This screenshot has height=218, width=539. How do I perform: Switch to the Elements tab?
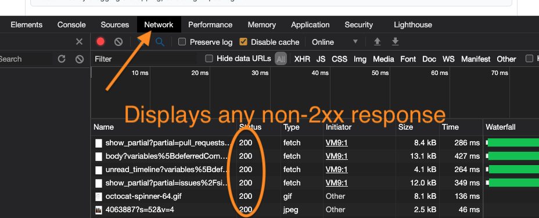(x=27, y=25)
